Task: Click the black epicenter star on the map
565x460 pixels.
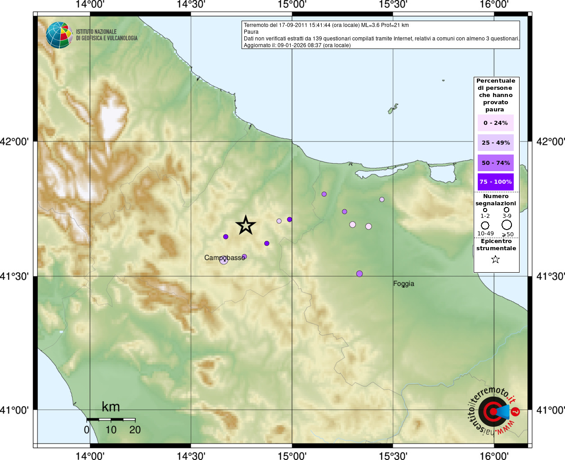Action: coord(246,225)
